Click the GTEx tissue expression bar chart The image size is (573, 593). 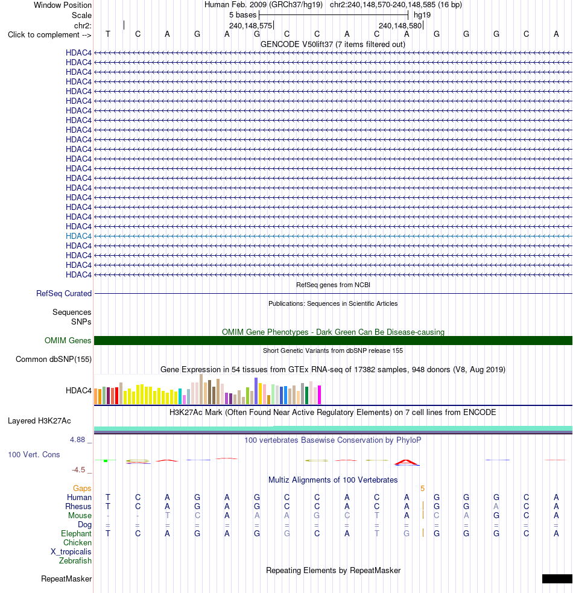point(207,390)
